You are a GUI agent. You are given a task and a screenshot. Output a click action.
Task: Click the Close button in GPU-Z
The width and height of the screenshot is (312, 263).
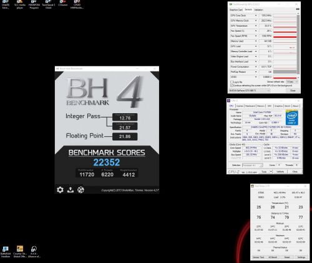point(293,91)
